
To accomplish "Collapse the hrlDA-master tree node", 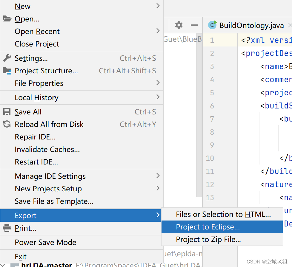I will click(2, 265).
